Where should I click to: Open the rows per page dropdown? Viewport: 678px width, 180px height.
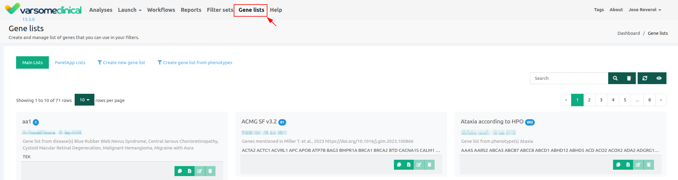pyautogui.click(x=84, y=100)
